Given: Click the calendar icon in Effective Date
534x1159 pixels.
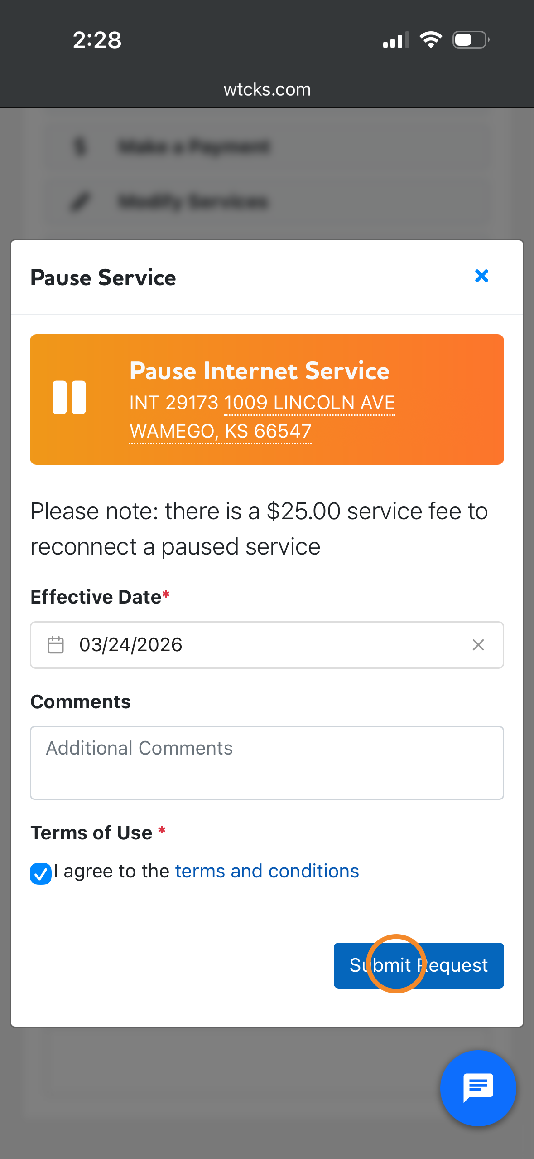Looking at the screenshot, I should 56,645.
